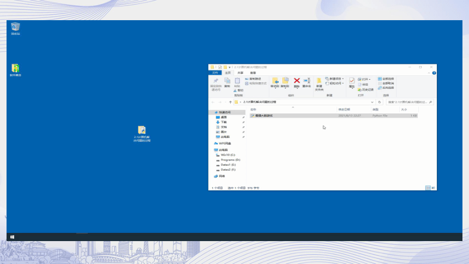This screenshot has width=469, height=264.
Task: Open the address bar history dropdown arrow
Action: click(x=372, y=102)
